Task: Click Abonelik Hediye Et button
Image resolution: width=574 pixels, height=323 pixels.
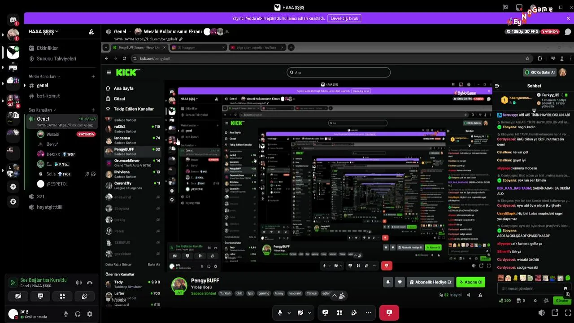Action: 430,282
